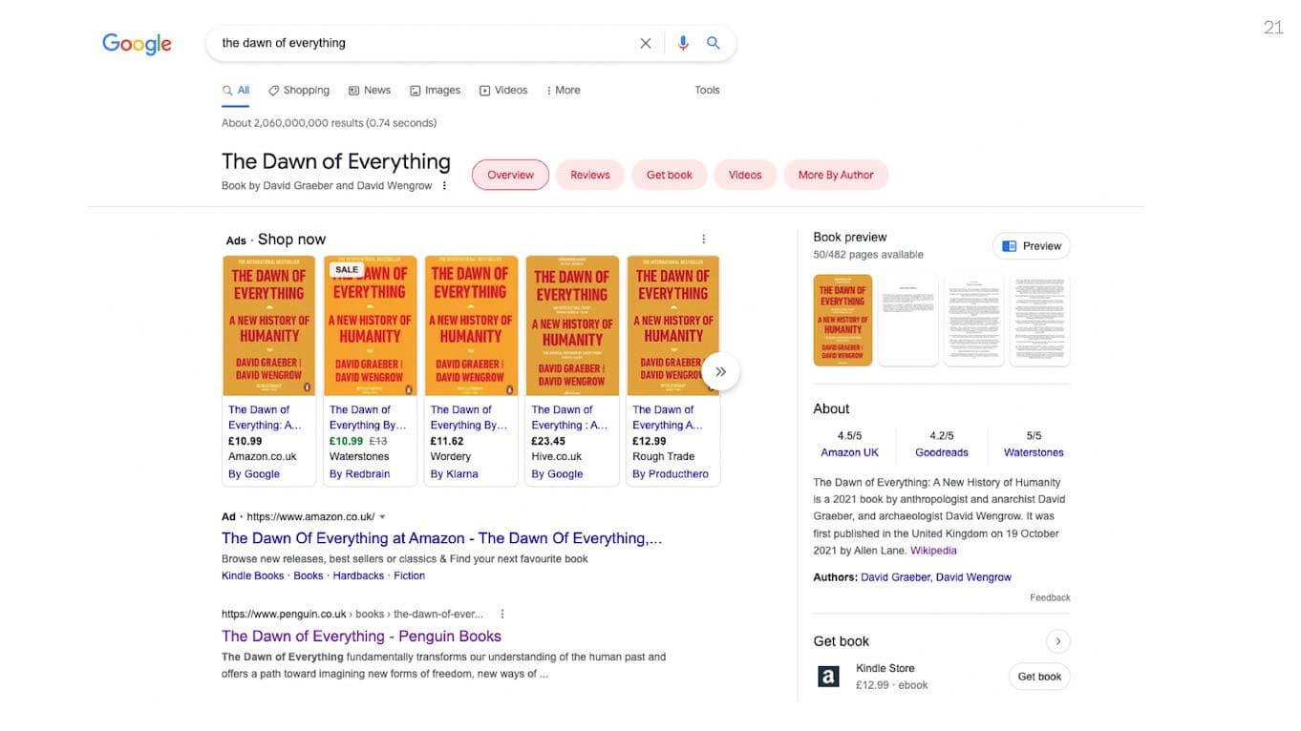
Task: Click into the search input field
Action: (x=420, y=43)
